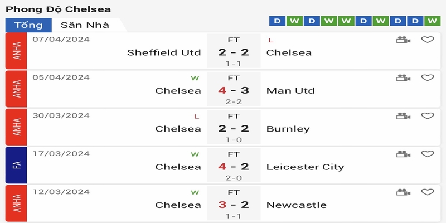Switch to the Sân Nhà tab

coord(85,25)
